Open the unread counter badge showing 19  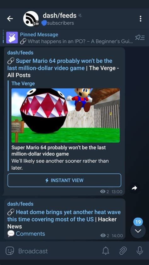click(x=138, y=222)
